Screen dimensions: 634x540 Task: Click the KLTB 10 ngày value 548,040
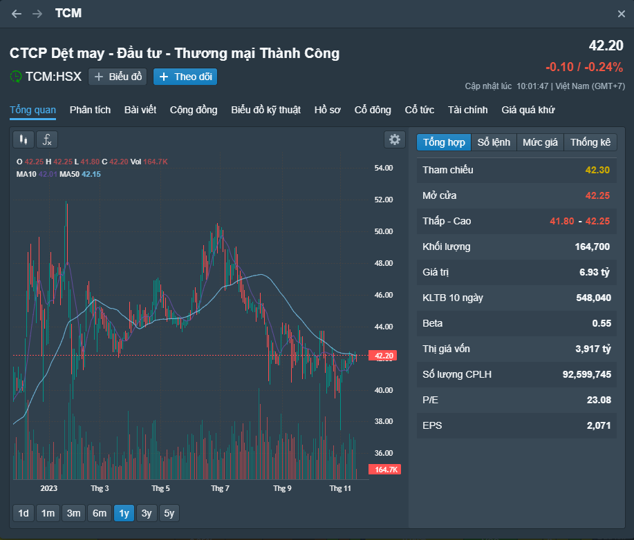tap(593, 298)
